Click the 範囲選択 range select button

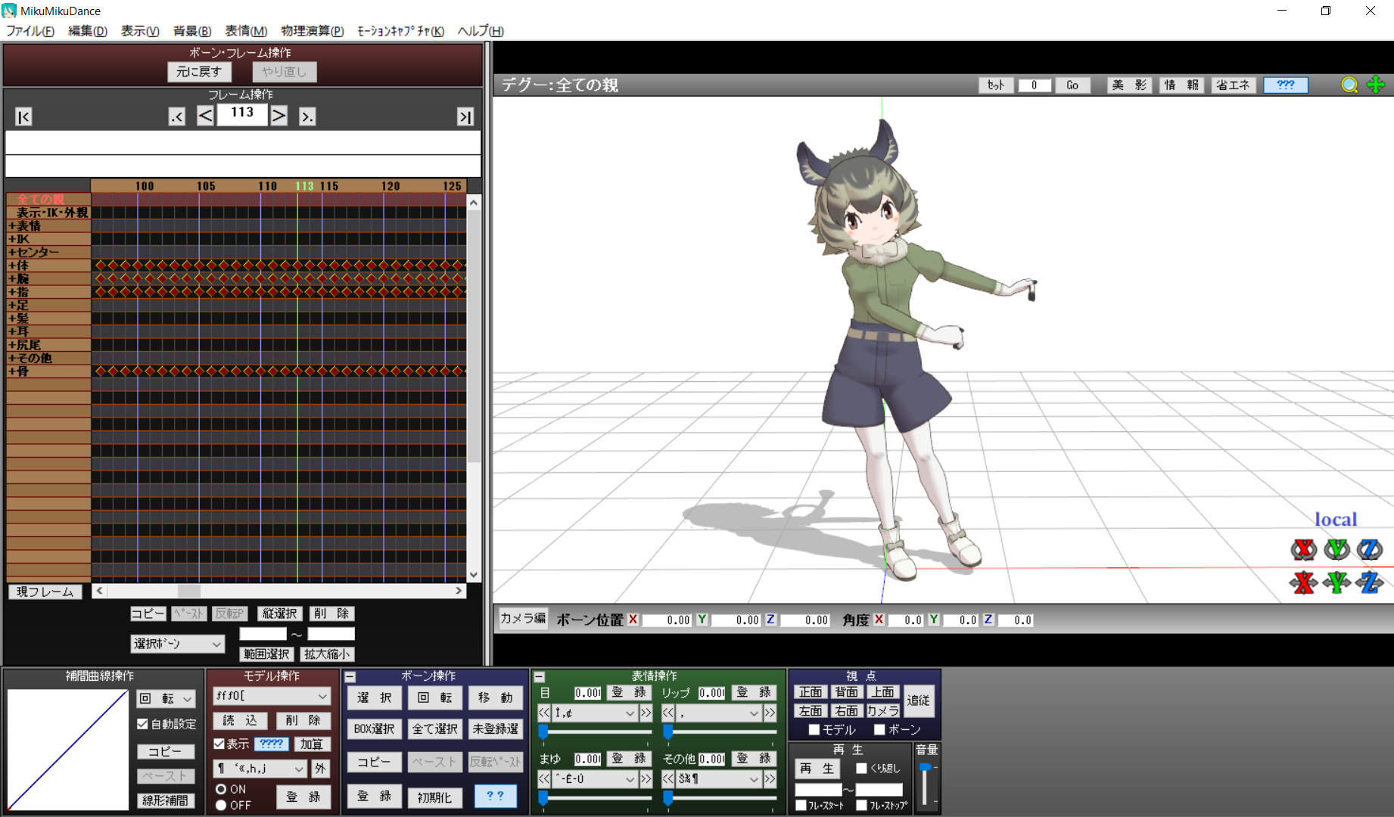(266, 654)
